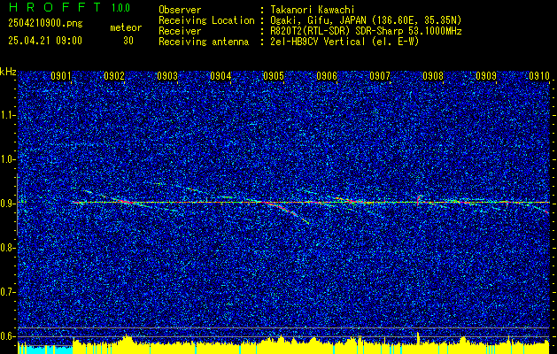Click the 0.8 frequency axis label
Viewport: 557px width, 354px height.
[x=8, y=248]
